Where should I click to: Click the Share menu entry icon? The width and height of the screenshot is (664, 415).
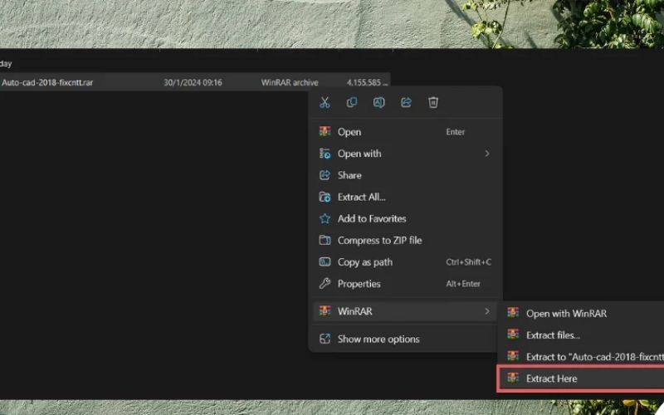325,175
